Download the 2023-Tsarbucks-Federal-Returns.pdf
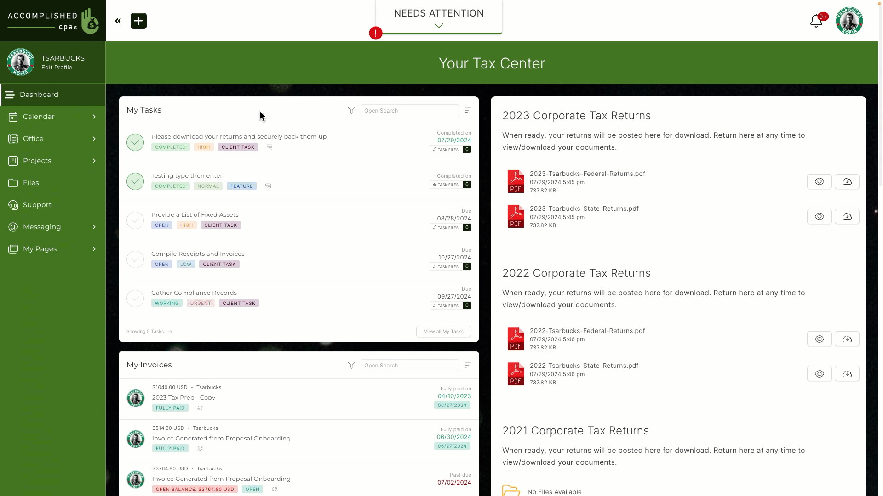 pos(847,181)
